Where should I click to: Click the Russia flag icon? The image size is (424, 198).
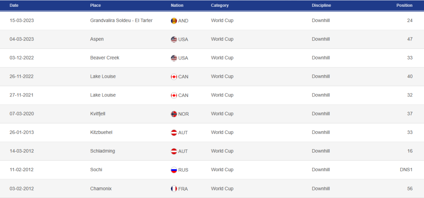tap(174, 170)
